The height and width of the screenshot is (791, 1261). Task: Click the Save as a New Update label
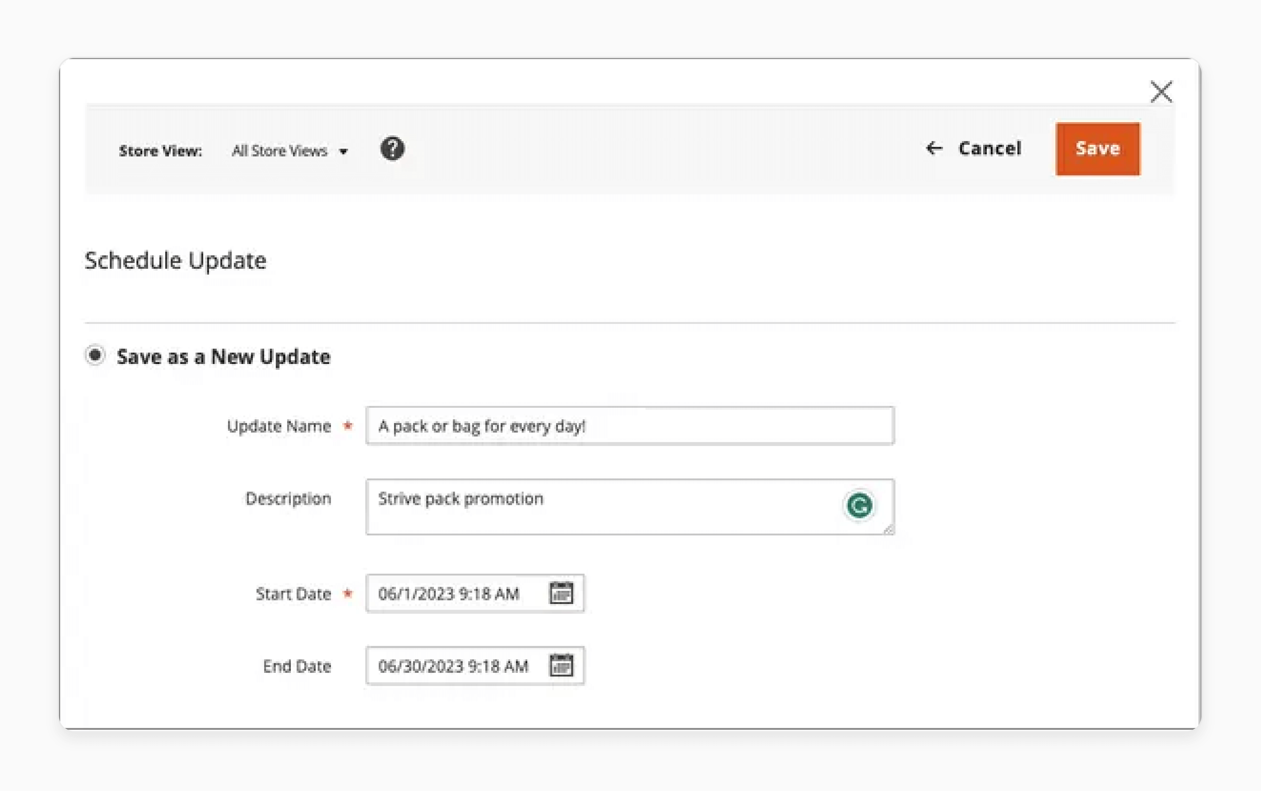tap(224, 357)
